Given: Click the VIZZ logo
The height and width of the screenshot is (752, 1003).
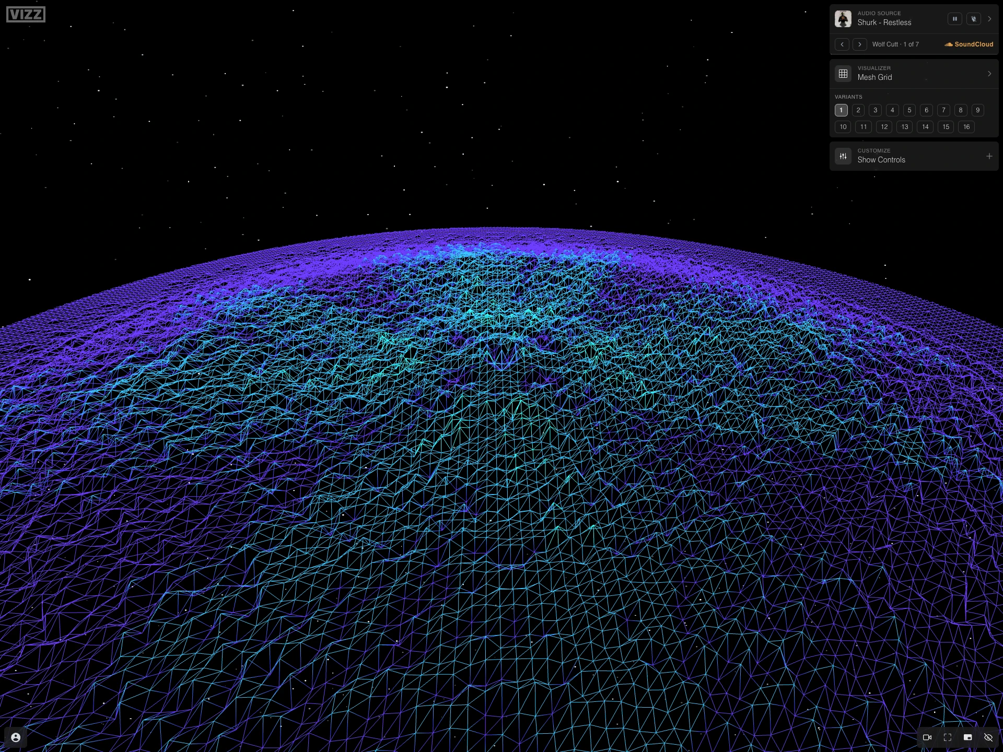Looking at the screenshot, I should pyautogui.click(x=26, y=14).
